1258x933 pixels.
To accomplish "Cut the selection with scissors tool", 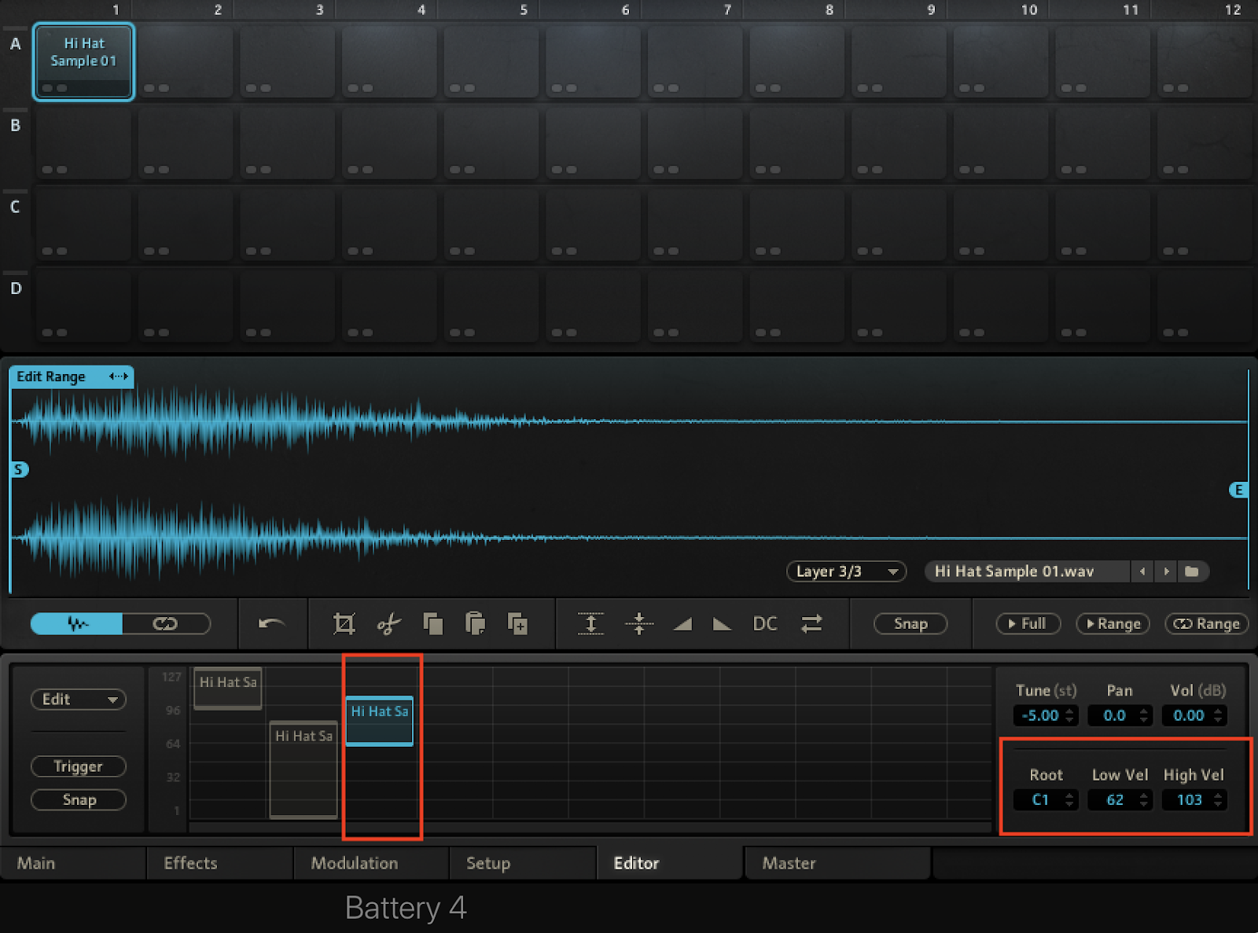I will pos(388,624).
